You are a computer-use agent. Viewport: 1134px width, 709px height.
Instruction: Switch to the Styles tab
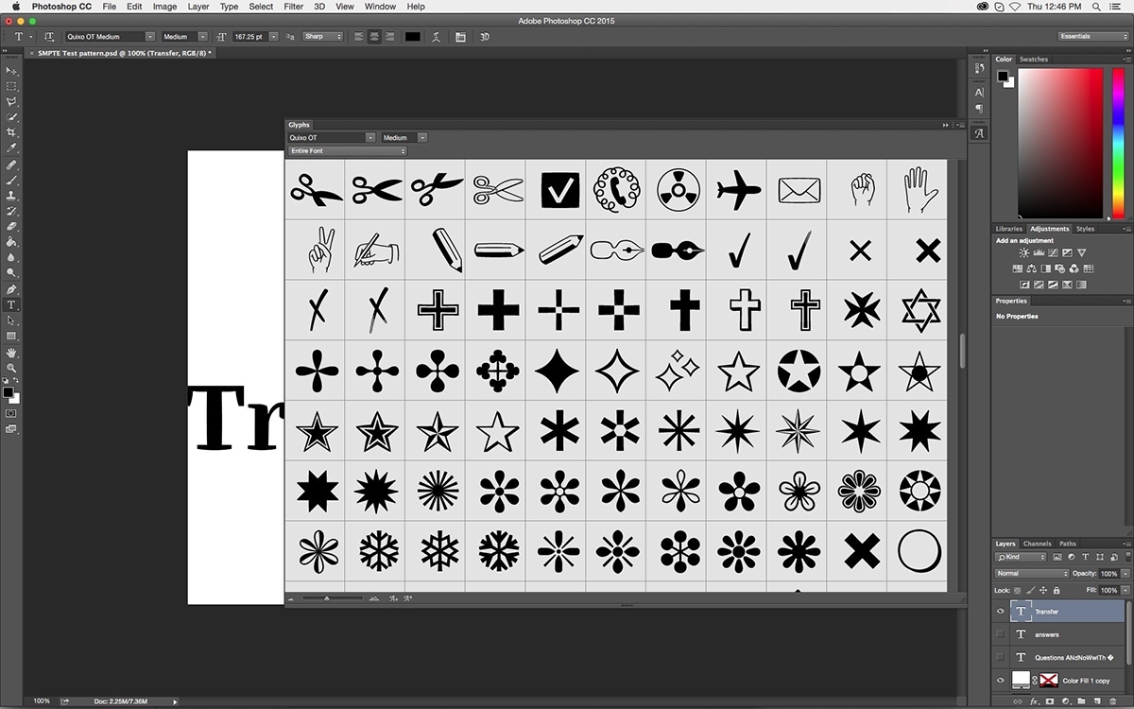coord(1086,229)
